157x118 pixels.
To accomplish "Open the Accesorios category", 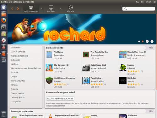I will (x=16, y=48).
